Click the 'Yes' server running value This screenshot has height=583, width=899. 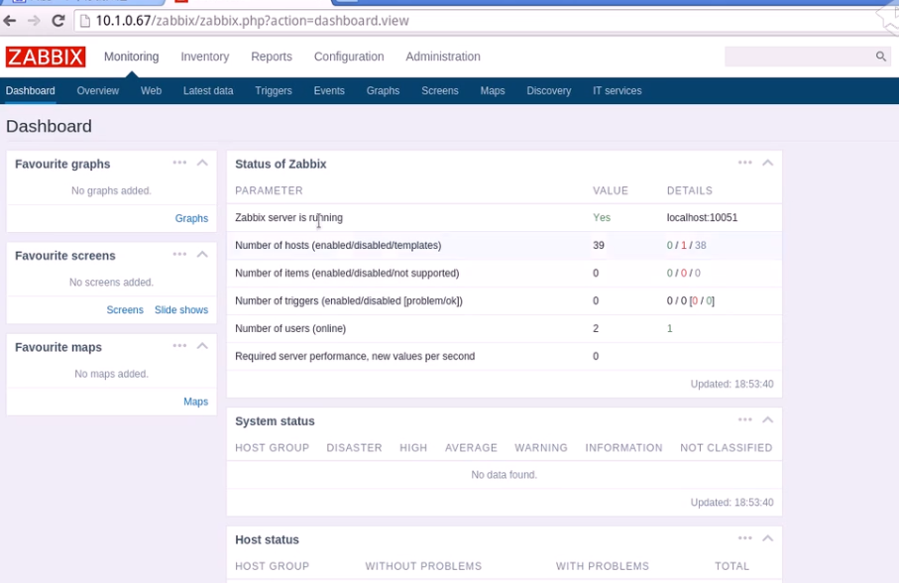(x=602, y=218)
